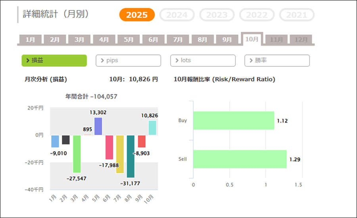Image resolution: width=357 pixels, height=218 pixels.
Task: Switch to the 2024 year view
Action: tap(177, 15)
